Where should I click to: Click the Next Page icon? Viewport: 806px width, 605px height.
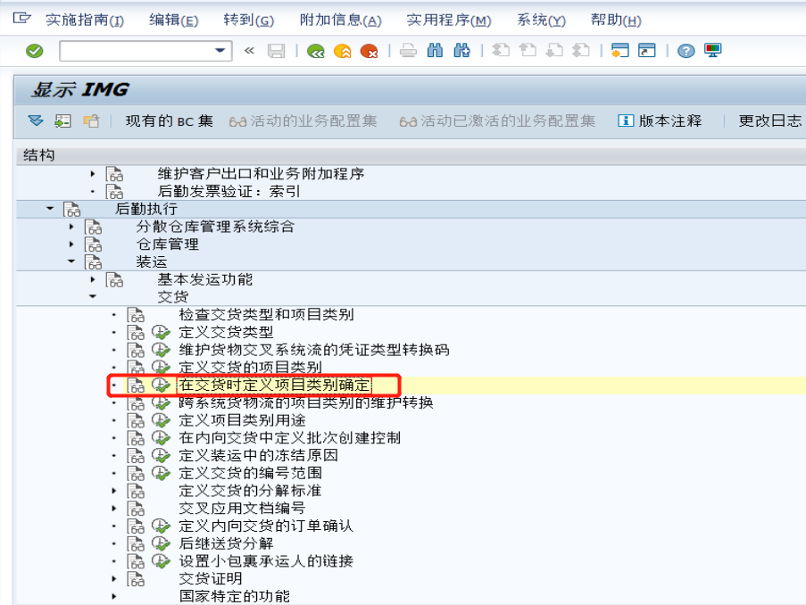point(554,50)
